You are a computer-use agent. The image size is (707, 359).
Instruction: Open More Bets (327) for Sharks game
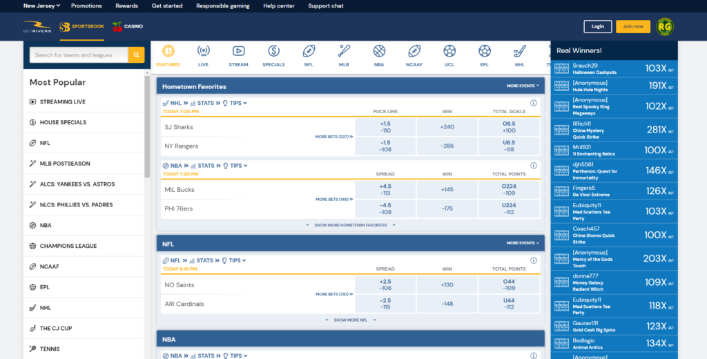(x=334, y=137)
